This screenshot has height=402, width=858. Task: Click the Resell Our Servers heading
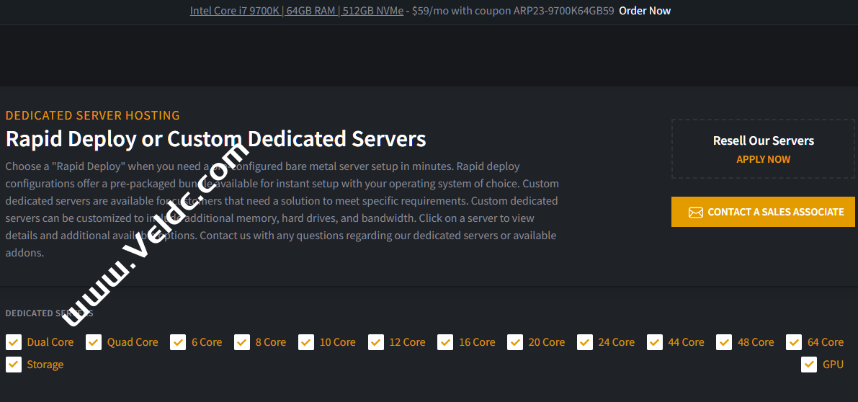click(x=764, y=140)
